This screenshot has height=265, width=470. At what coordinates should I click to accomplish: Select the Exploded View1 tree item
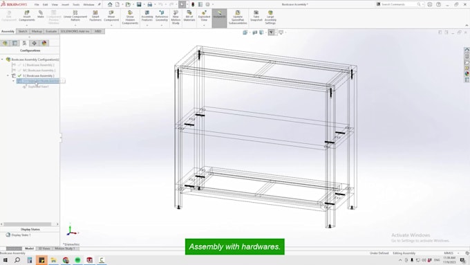pos(39,86)
